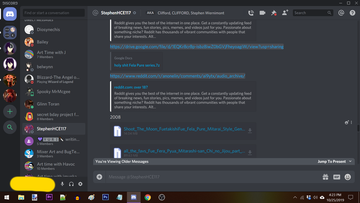Open Photoshop from taskbar
This screenshot has width=360, height=203.
(x=105, y=197)
